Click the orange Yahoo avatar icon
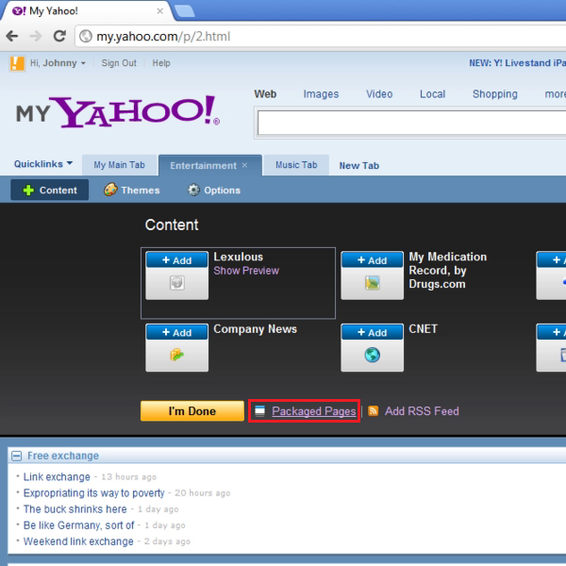Image resolution: width=566 pixels, height=566 pixels. coord(17,63)
